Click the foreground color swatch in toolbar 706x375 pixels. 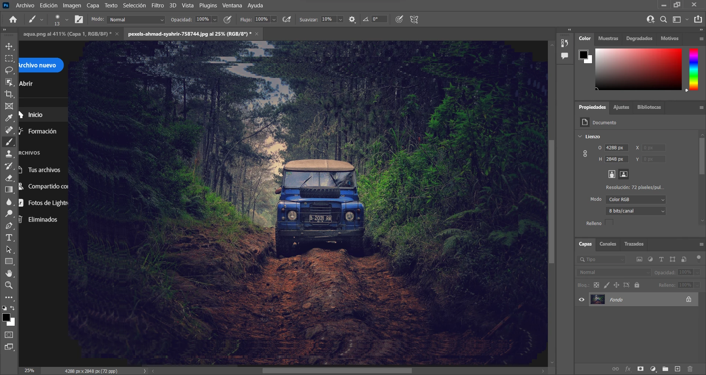click(x=6, y=317)
